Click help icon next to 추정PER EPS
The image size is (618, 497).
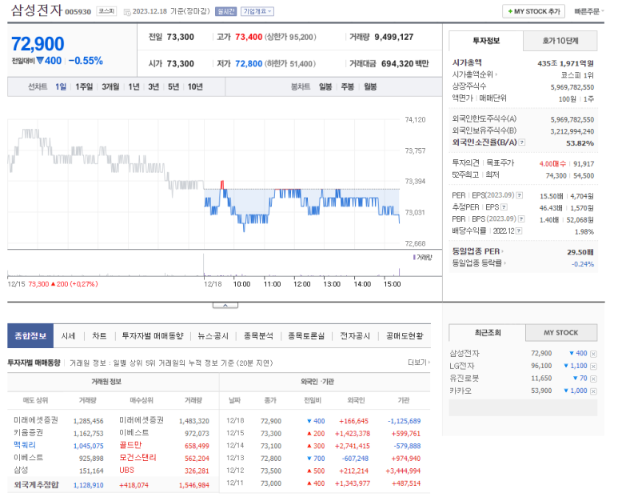504,207
